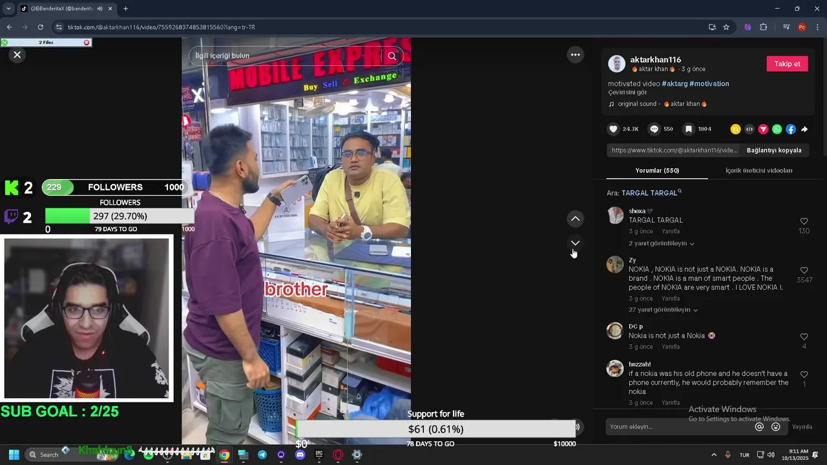Go to the next video arrow
The height and width of the screenshot is (465, 827).
point(575,243)
